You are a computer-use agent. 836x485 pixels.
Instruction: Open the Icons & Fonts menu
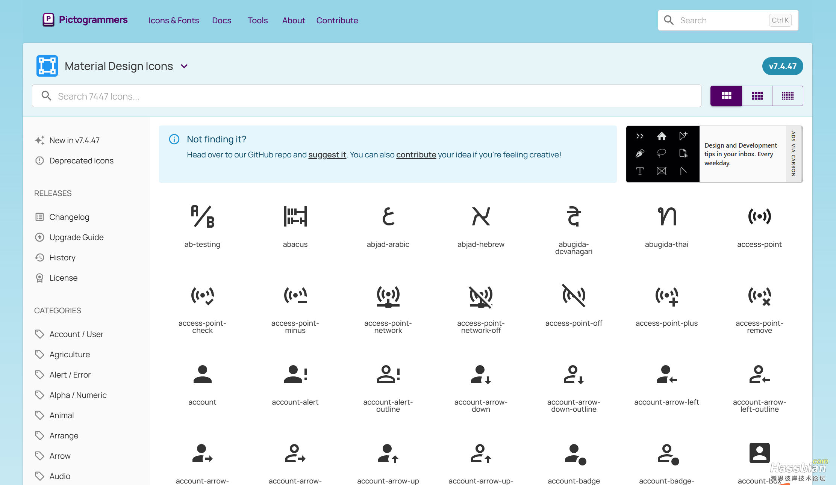[174, 20]
